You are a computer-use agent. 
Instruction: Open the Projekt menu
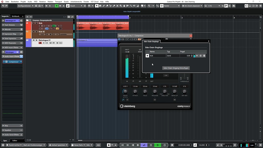(23, 2)
